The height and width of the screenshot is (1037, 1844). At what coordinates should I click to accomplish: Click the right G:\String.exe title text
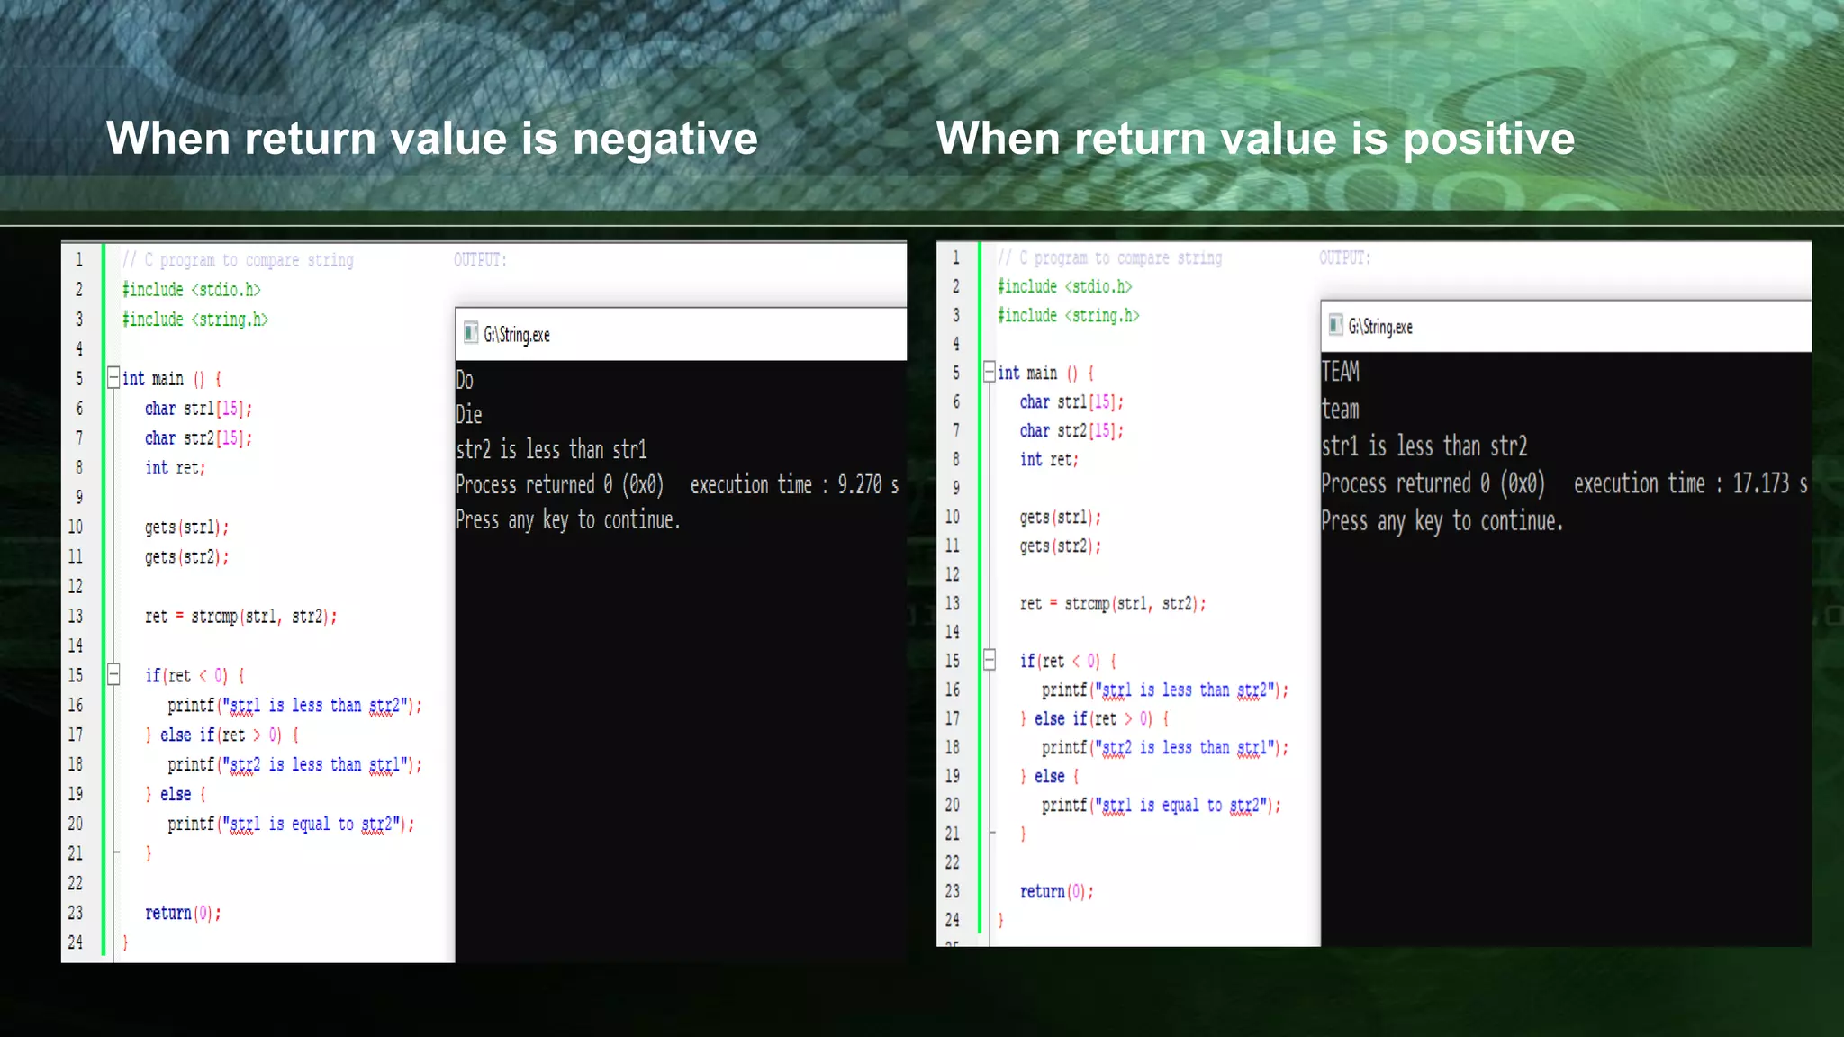[1380, 327]
